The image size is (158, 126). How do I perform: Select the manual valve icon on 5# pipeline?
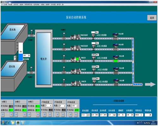(x=64, y=36)
